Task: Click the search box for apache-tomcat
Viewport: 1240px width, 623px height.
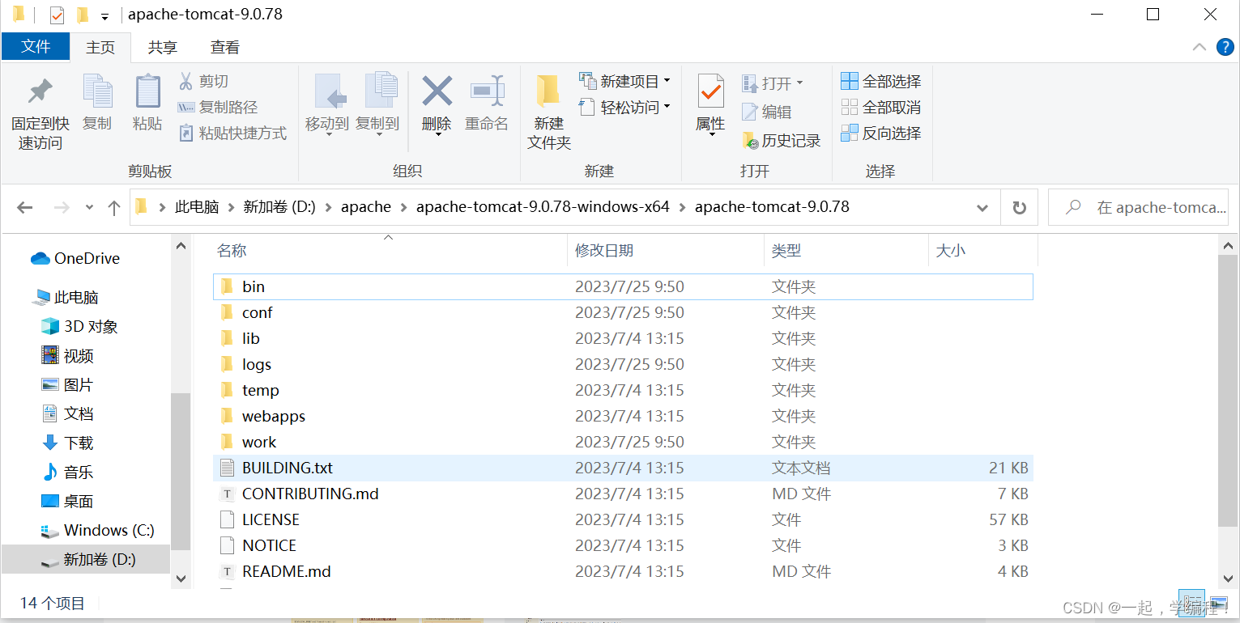Action: click(1139, 208)
